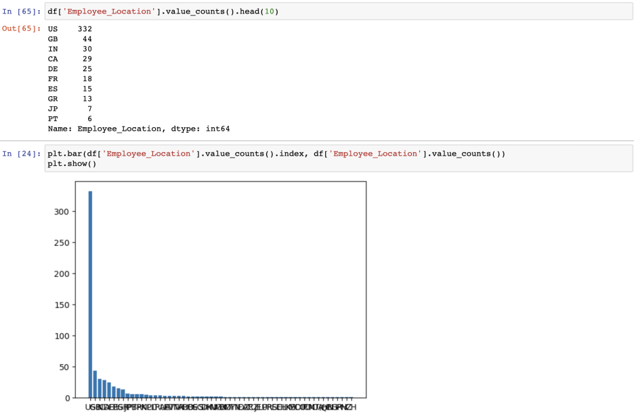634x417 pixels.
Task: Select the In [65] prompt label
Action: [x=22, y=12]
